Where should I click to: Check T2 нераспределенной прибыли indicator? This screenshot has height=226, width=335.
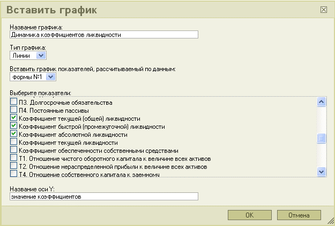[x=14, y=167]
